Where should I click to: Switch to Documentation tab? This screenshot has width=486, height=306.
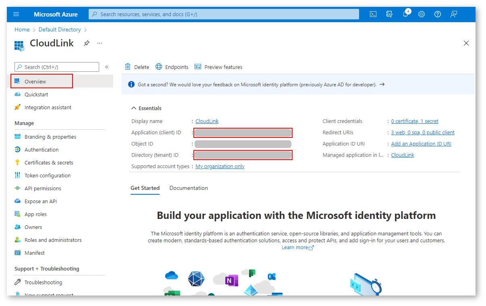(x=189, y=188)
